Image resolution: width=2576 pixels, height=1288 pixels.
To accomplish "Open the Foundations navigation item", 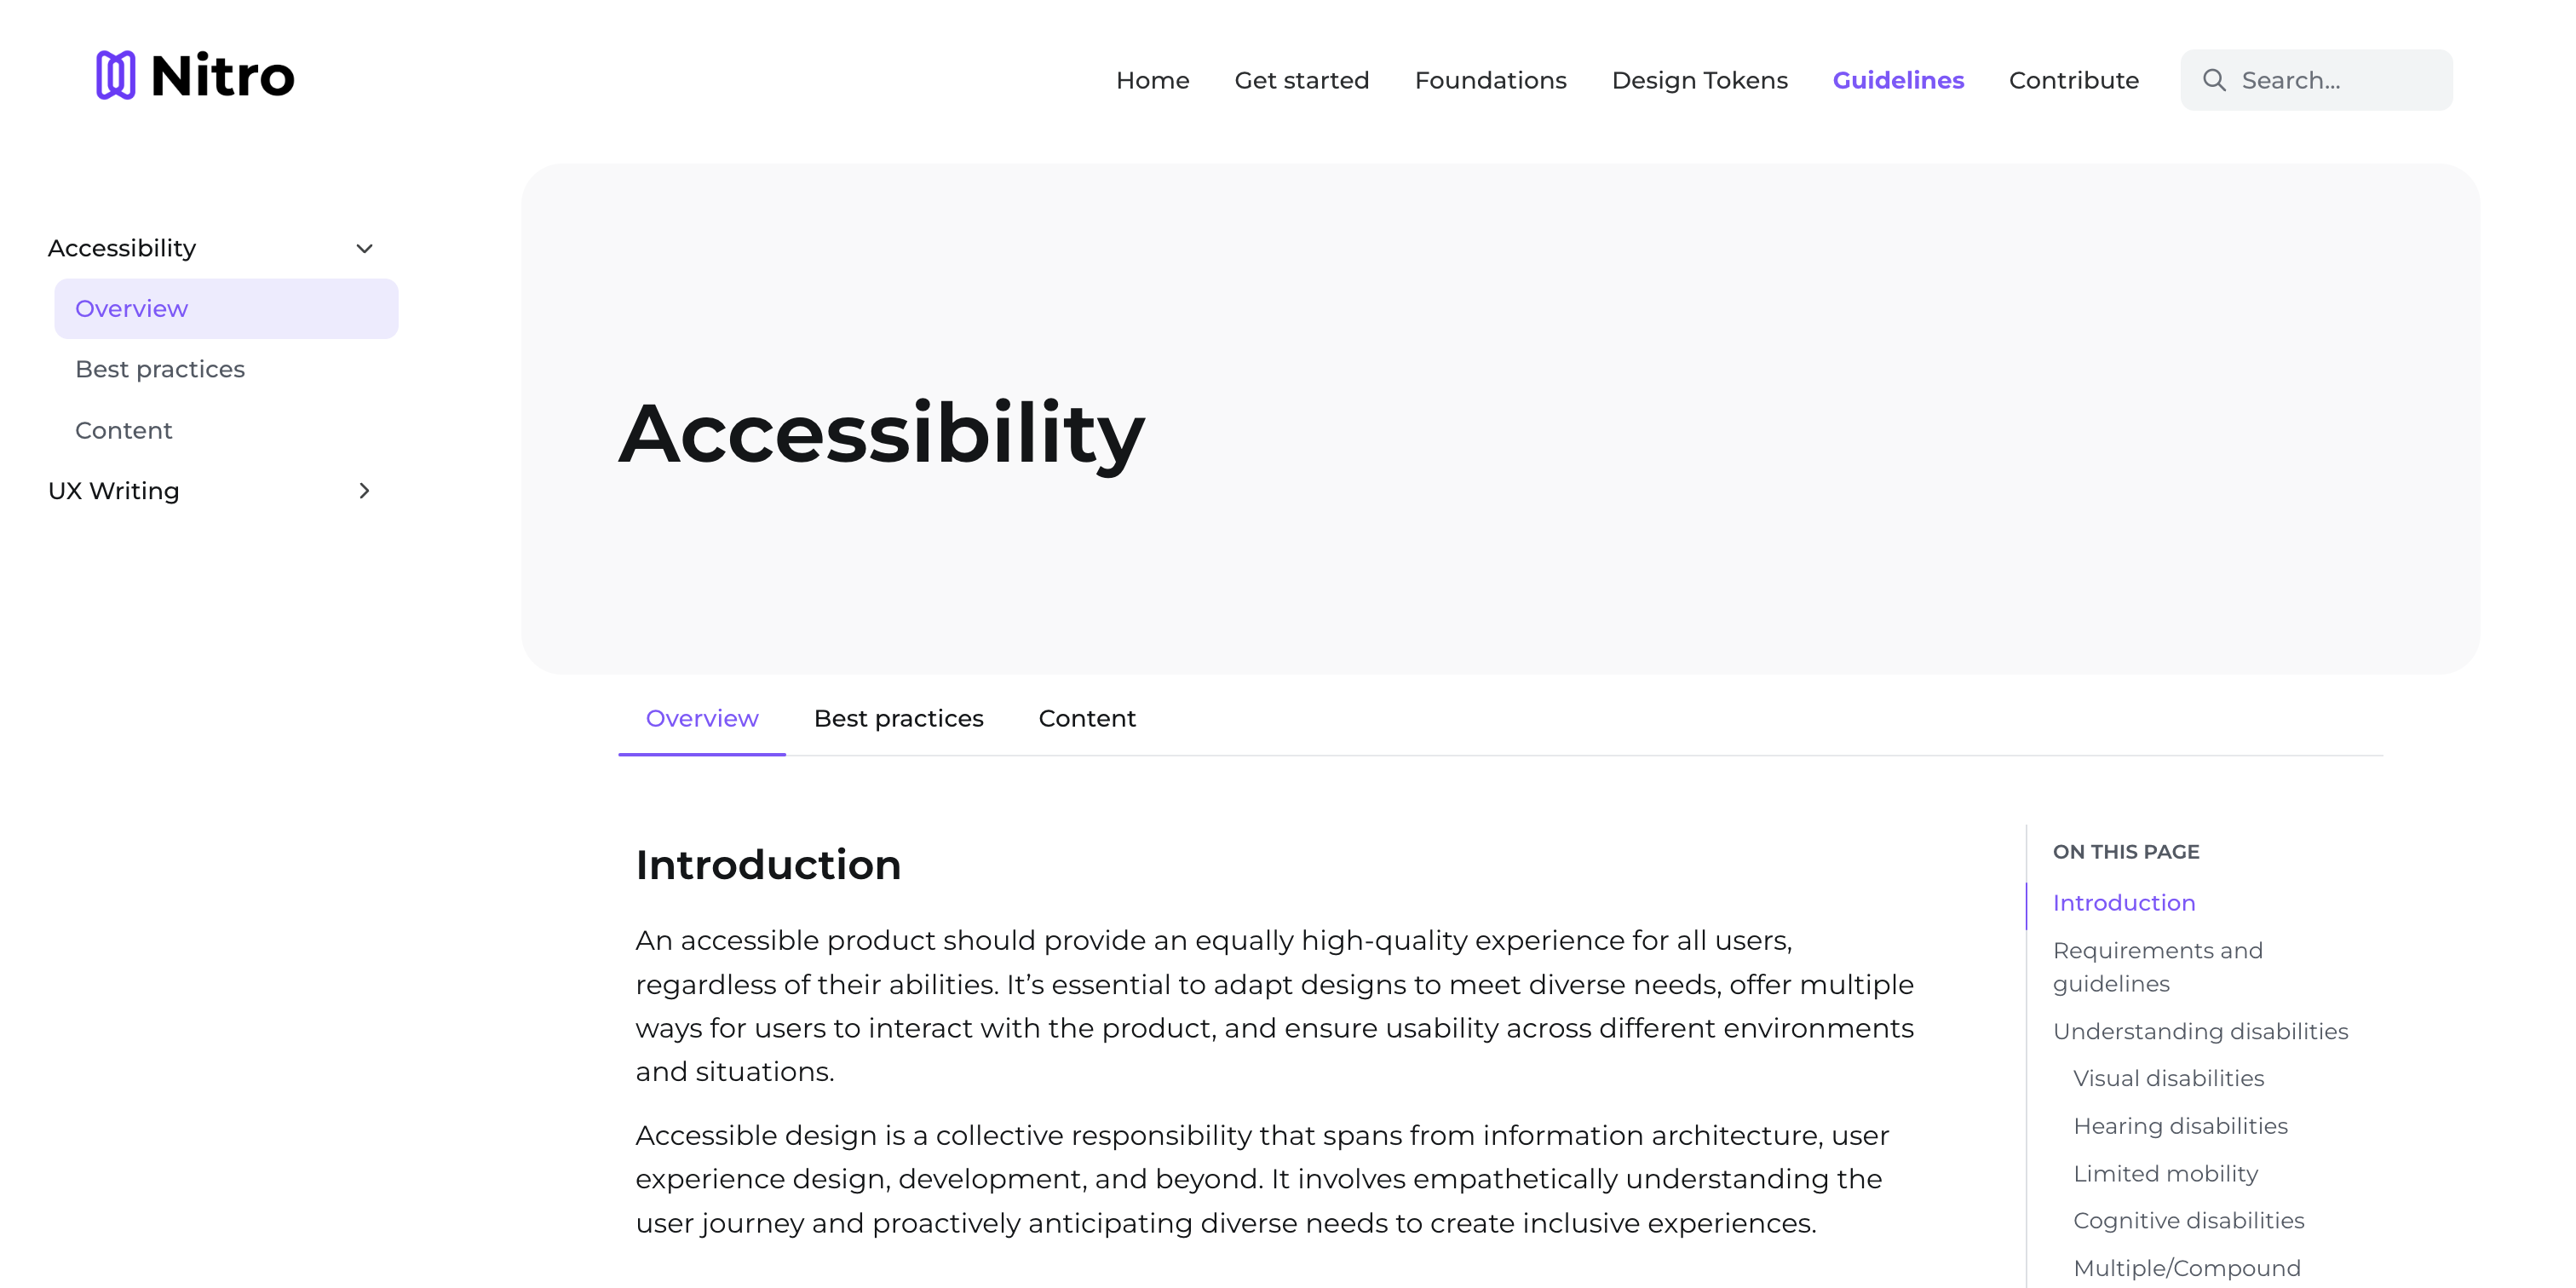I will tap(1490, 80).
